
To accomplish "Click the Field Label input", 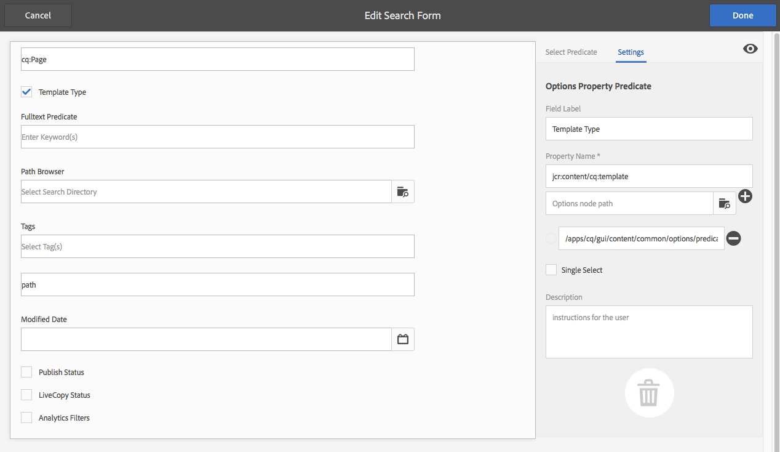I will [x=649, y=129].
